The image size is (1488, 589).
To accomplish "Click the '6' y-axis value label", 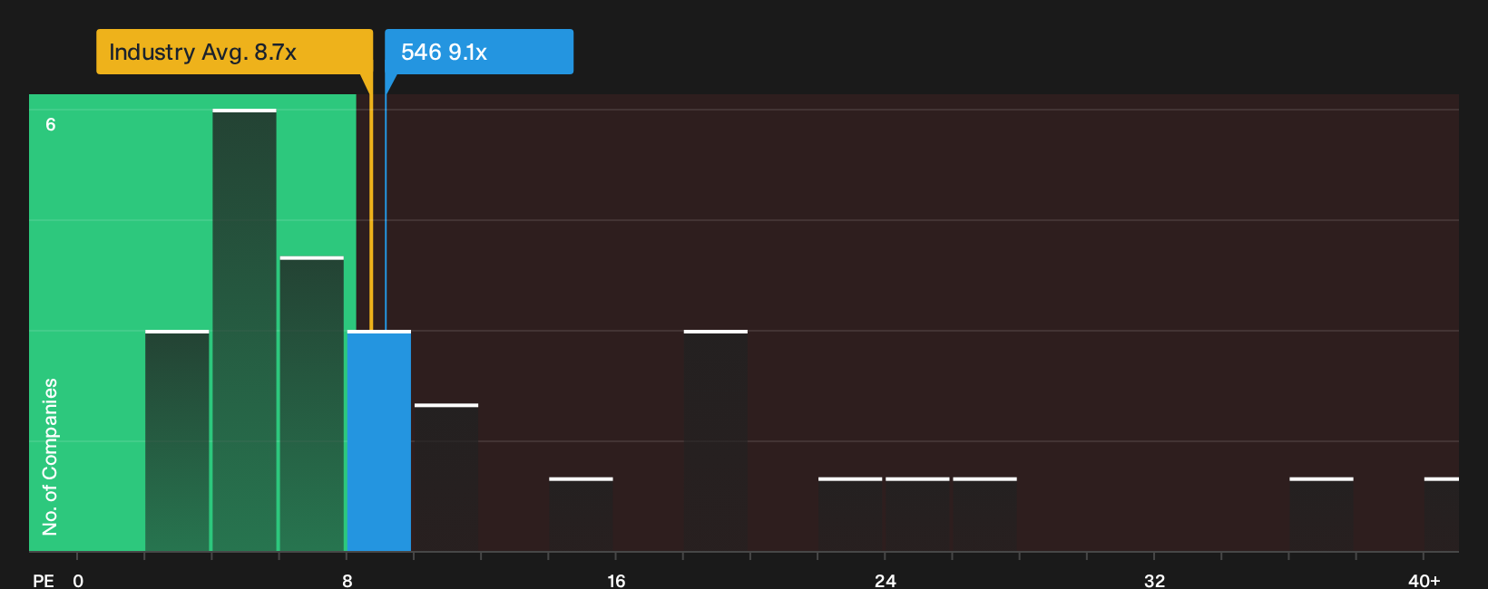I will coord(51,125).
